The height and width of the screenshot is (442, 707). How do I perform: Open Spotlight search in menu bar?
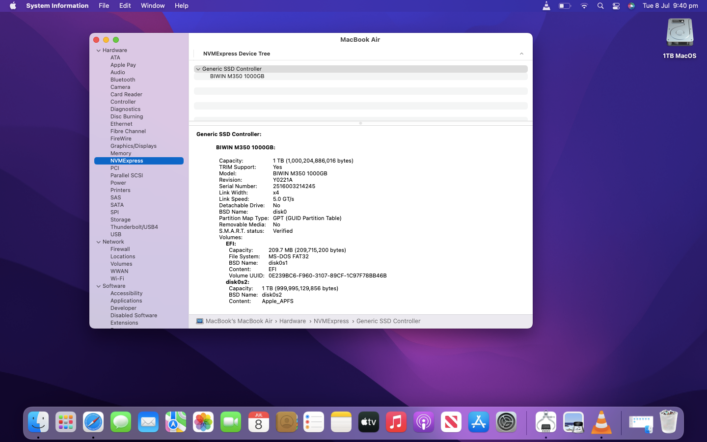coord(600,6)
